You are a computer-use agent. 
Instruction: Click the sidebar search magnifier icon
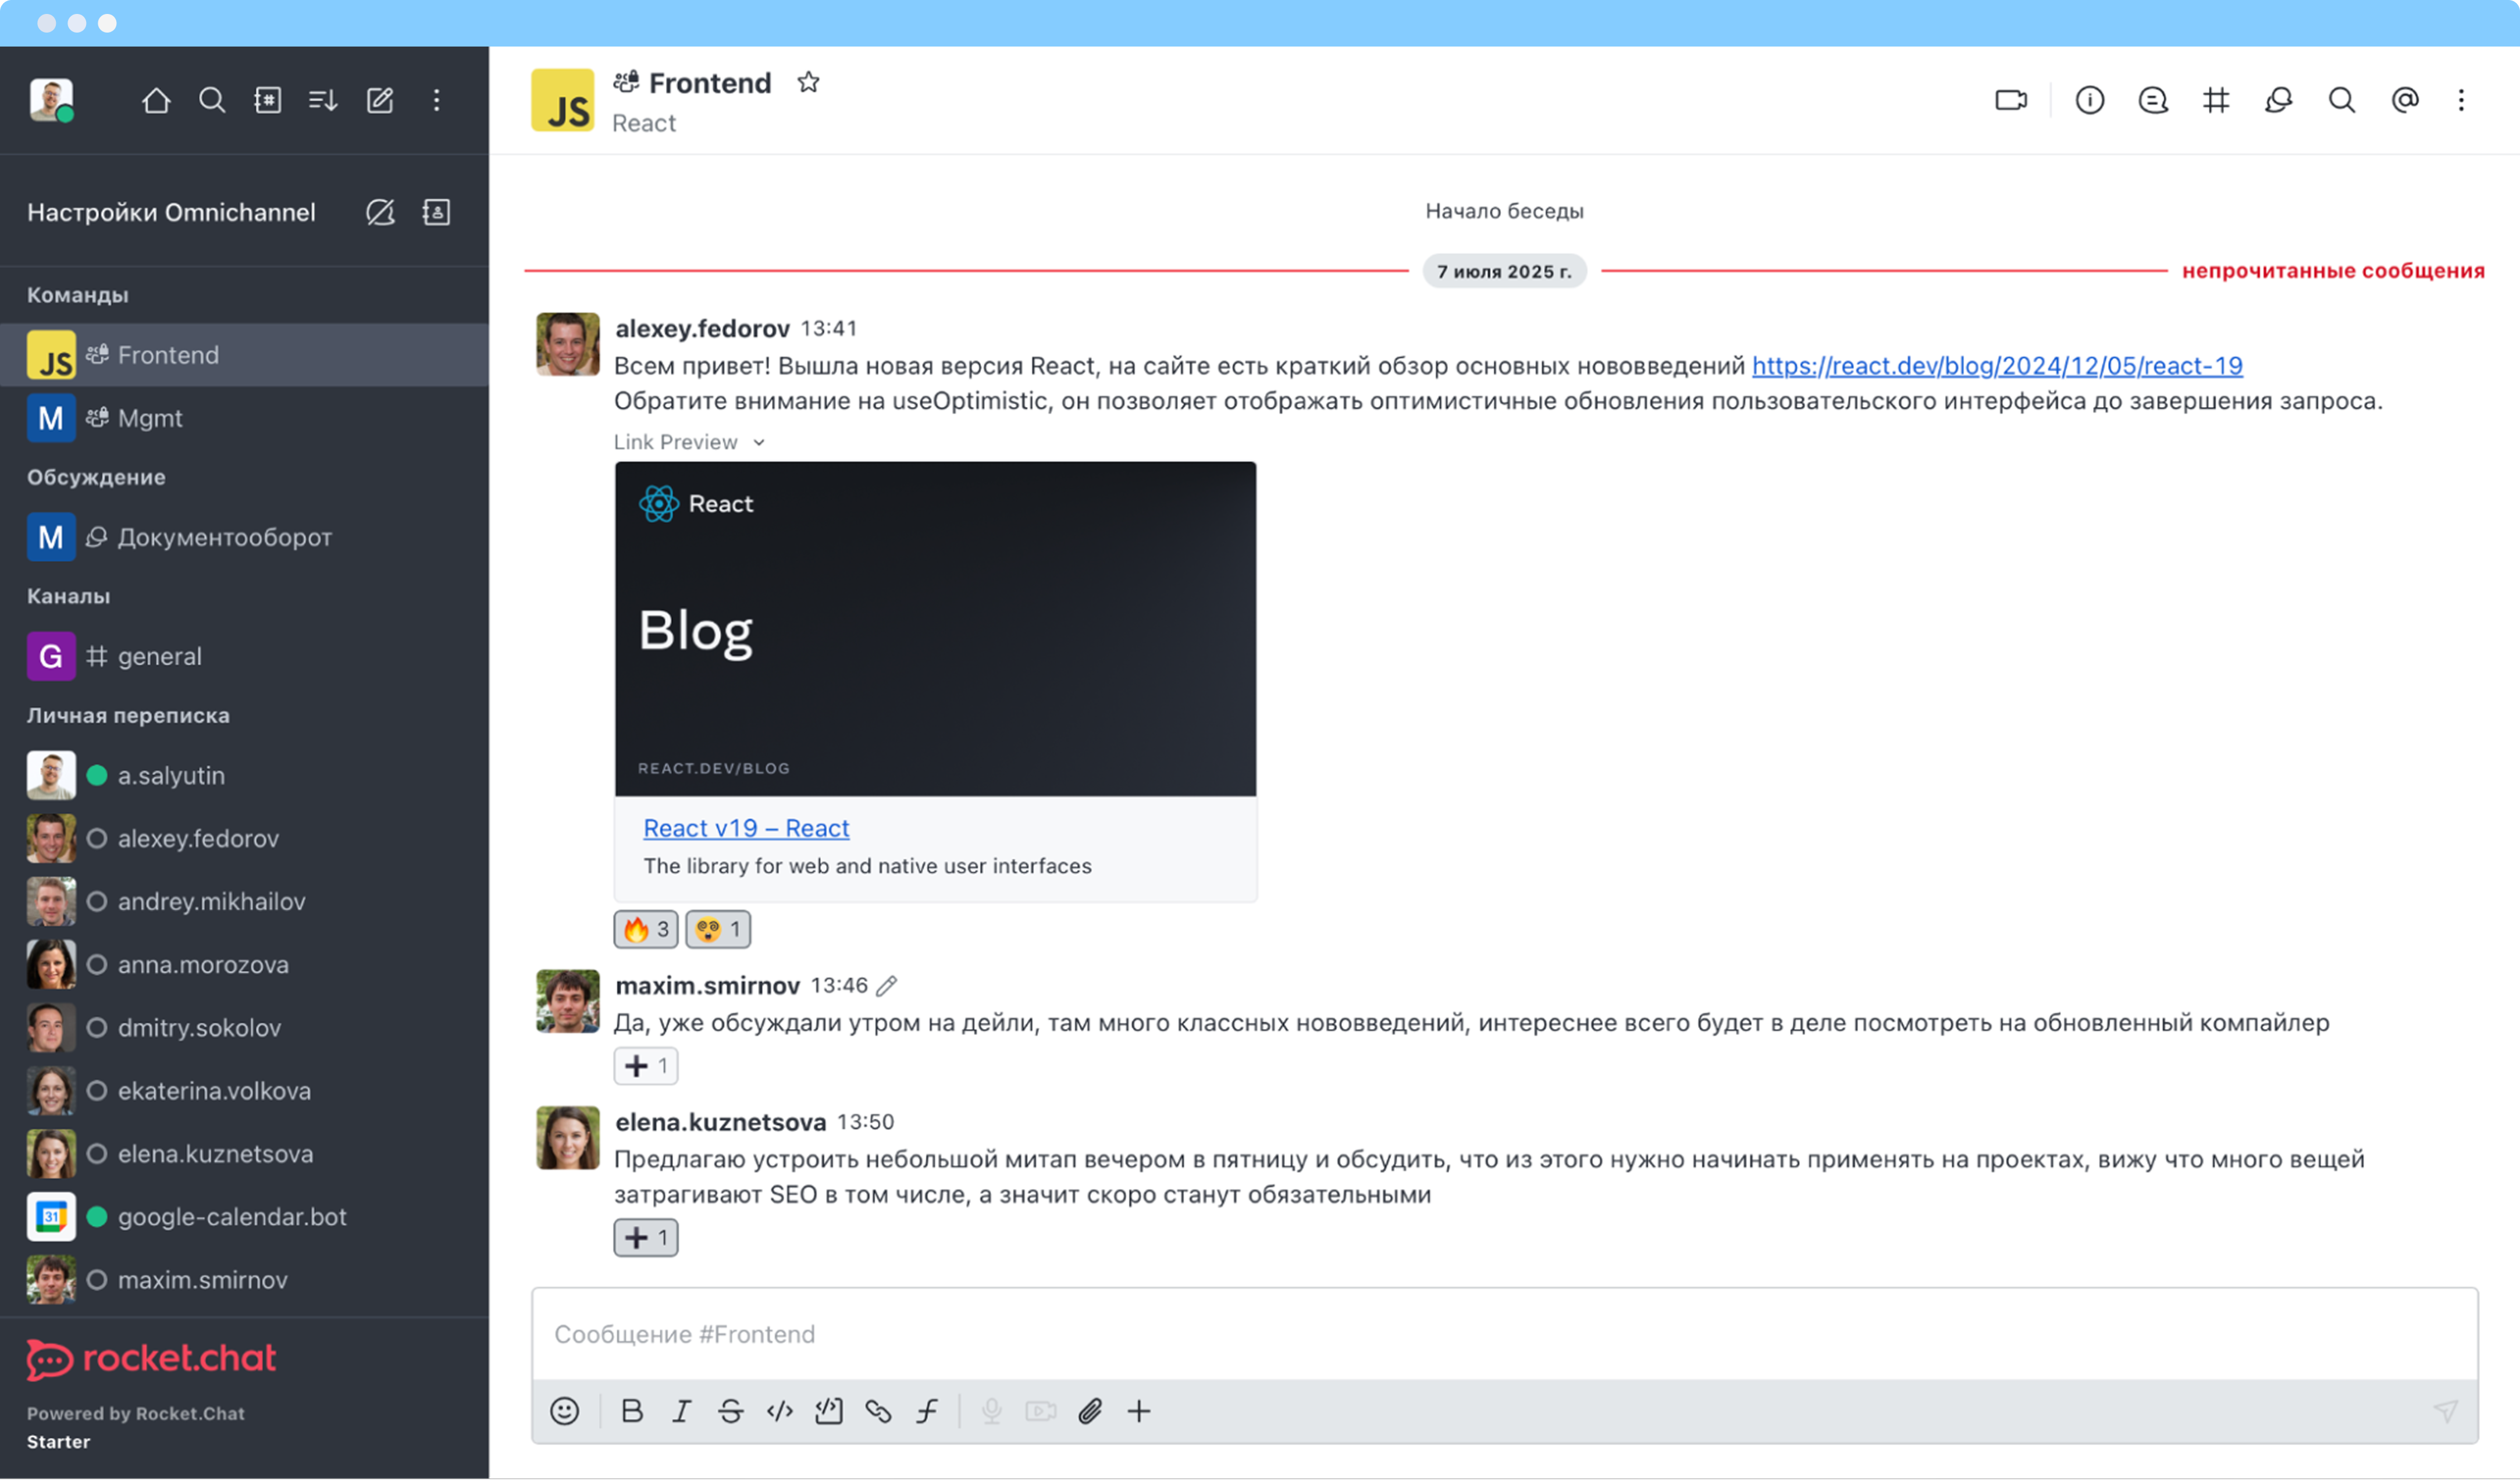click(212, 100)
